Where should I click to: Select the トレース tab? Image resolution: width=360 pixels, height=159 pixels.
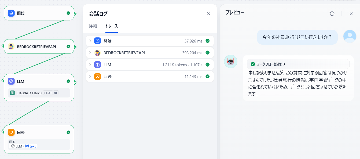pos(111,26)
